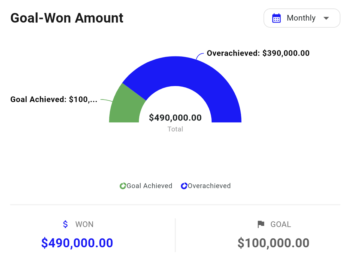Viewport: 349px width, 260px height.
Task: Click the flag icon beside GOAL
Action: (x=261, y=224)
